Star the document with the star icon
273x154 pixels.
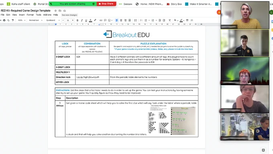tap(55, 10)
